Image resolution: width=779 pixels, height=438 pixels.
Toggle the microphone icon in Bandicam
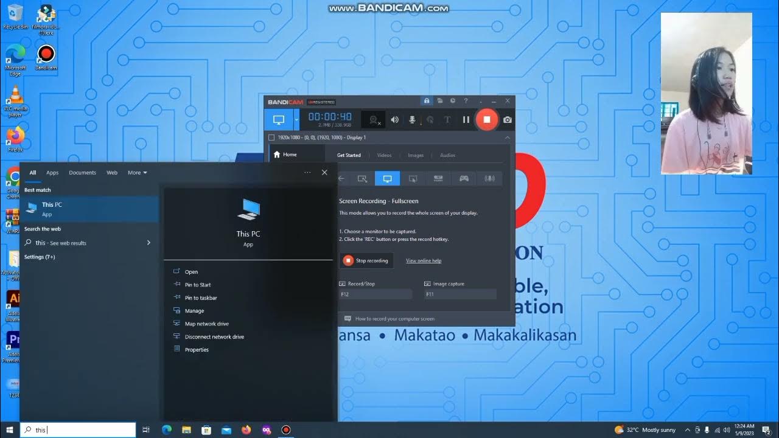click(412, 120)
